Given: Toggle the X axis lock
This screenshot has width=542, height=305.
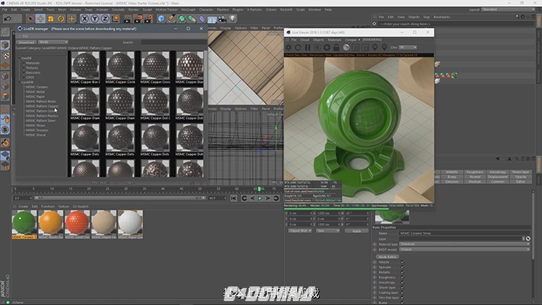Looking at the screenshot, I should tap(84, 19).
